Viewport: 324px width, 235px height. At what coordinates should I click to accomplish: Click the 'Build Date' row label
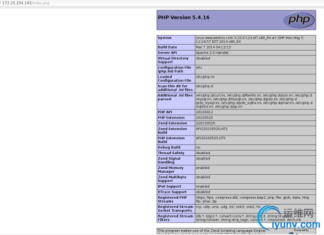(167, 47)
